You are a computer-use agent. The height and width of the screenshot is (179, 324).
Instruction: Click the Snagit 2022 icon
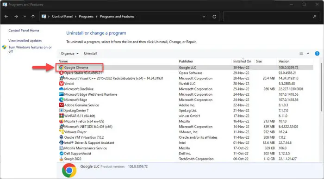61,159
